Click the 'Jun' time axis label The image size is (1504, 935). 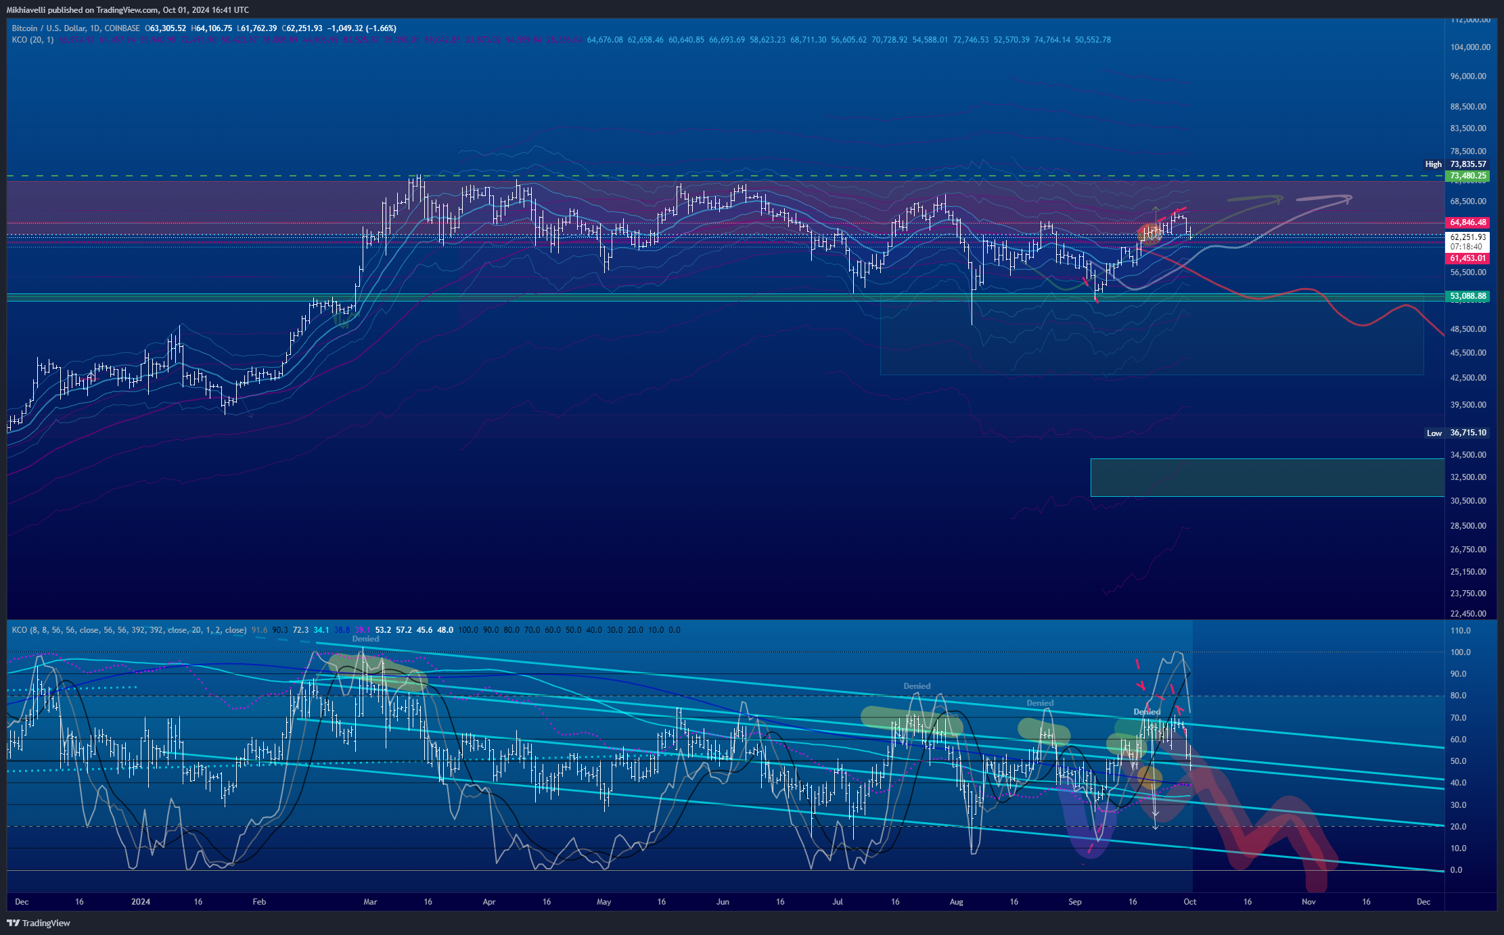(x=723, y=902)
